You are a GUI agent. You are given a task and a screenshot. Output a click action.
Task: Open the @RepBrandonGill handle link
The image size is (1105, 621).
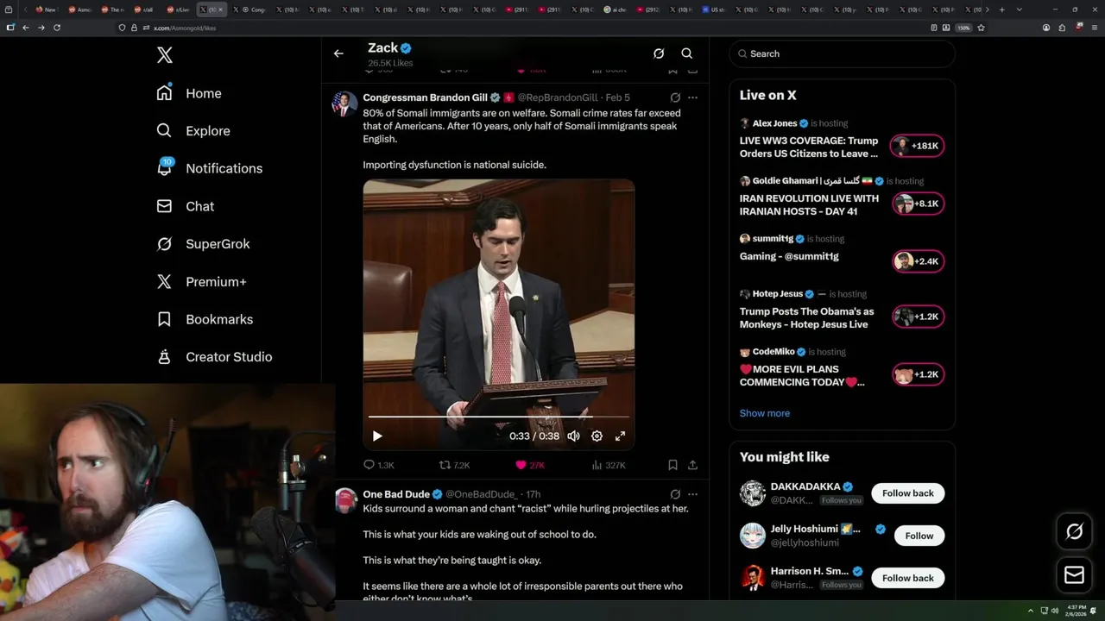(557, 97)
